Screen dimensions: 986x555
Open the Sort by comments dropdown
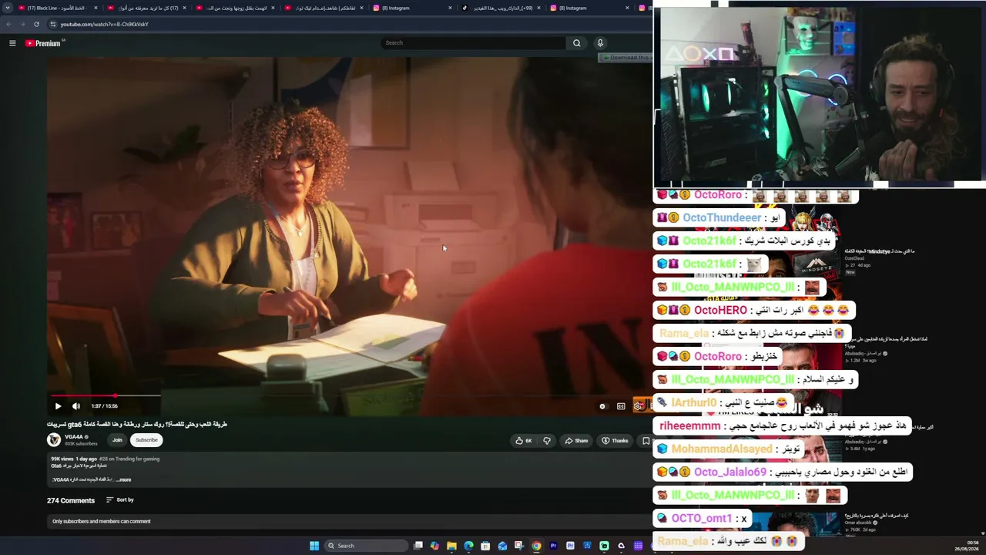pos(121,500)
